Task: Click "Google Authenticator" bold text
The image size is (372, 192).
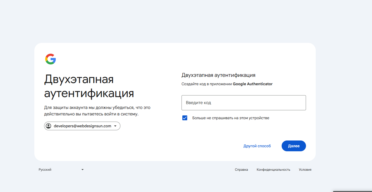Action: tap(253, 84)
